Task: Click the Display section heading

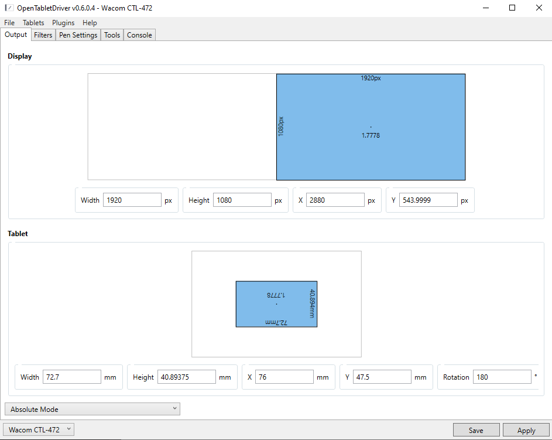Action: coord(20,56)
